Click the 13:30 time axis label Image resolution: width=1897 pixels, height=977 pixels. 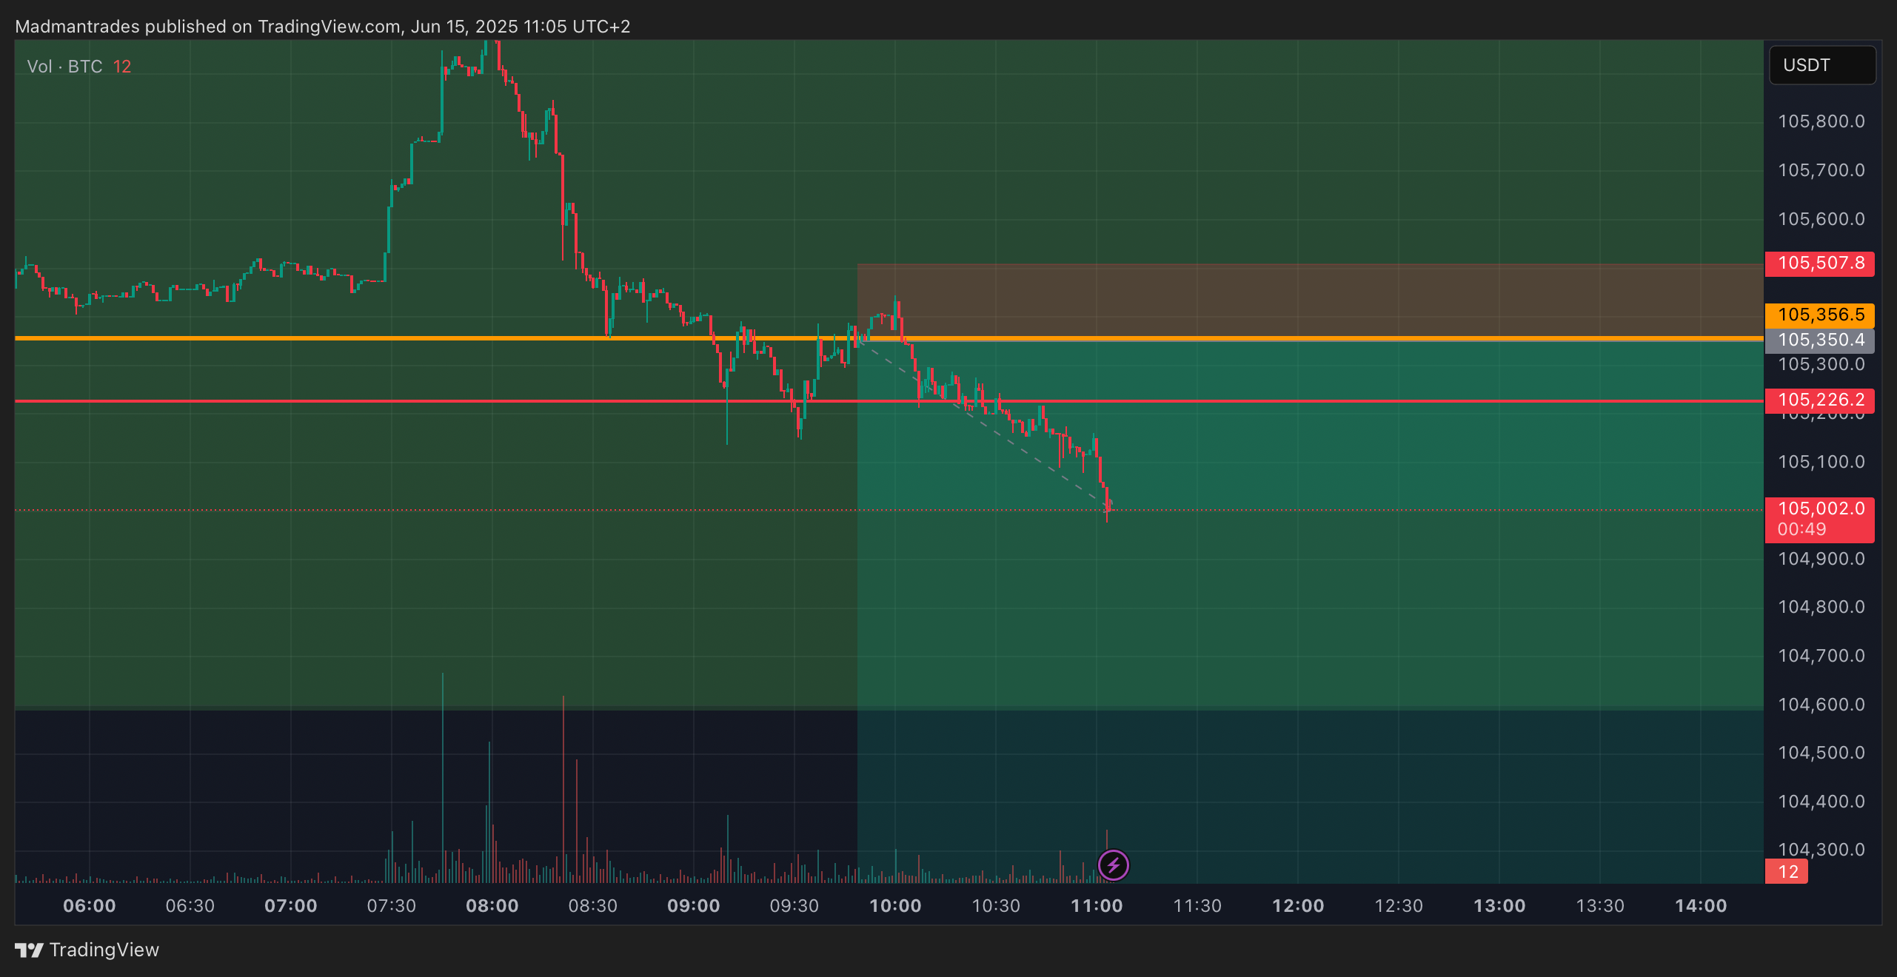(1600, 906)
